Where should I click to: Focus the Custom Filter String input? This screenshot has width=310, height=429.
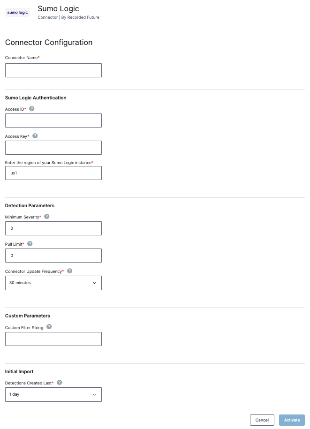click(x=53, y=339)
